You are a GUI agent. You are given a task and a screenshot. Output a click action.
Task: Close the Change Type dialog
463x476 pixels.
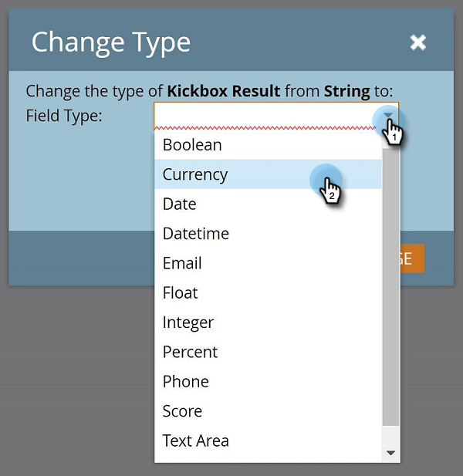click(x=417, y=42)
